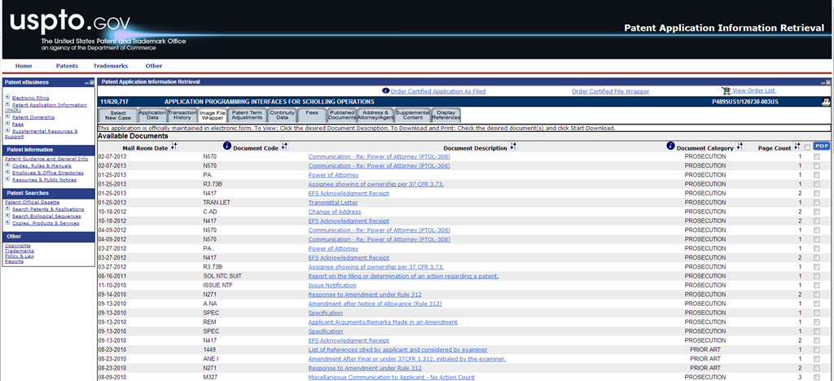Check the box for Amendment after Notice of Allowance row
Image resolution: width=834 pixels, height=381 pixels.
(816, 304)
